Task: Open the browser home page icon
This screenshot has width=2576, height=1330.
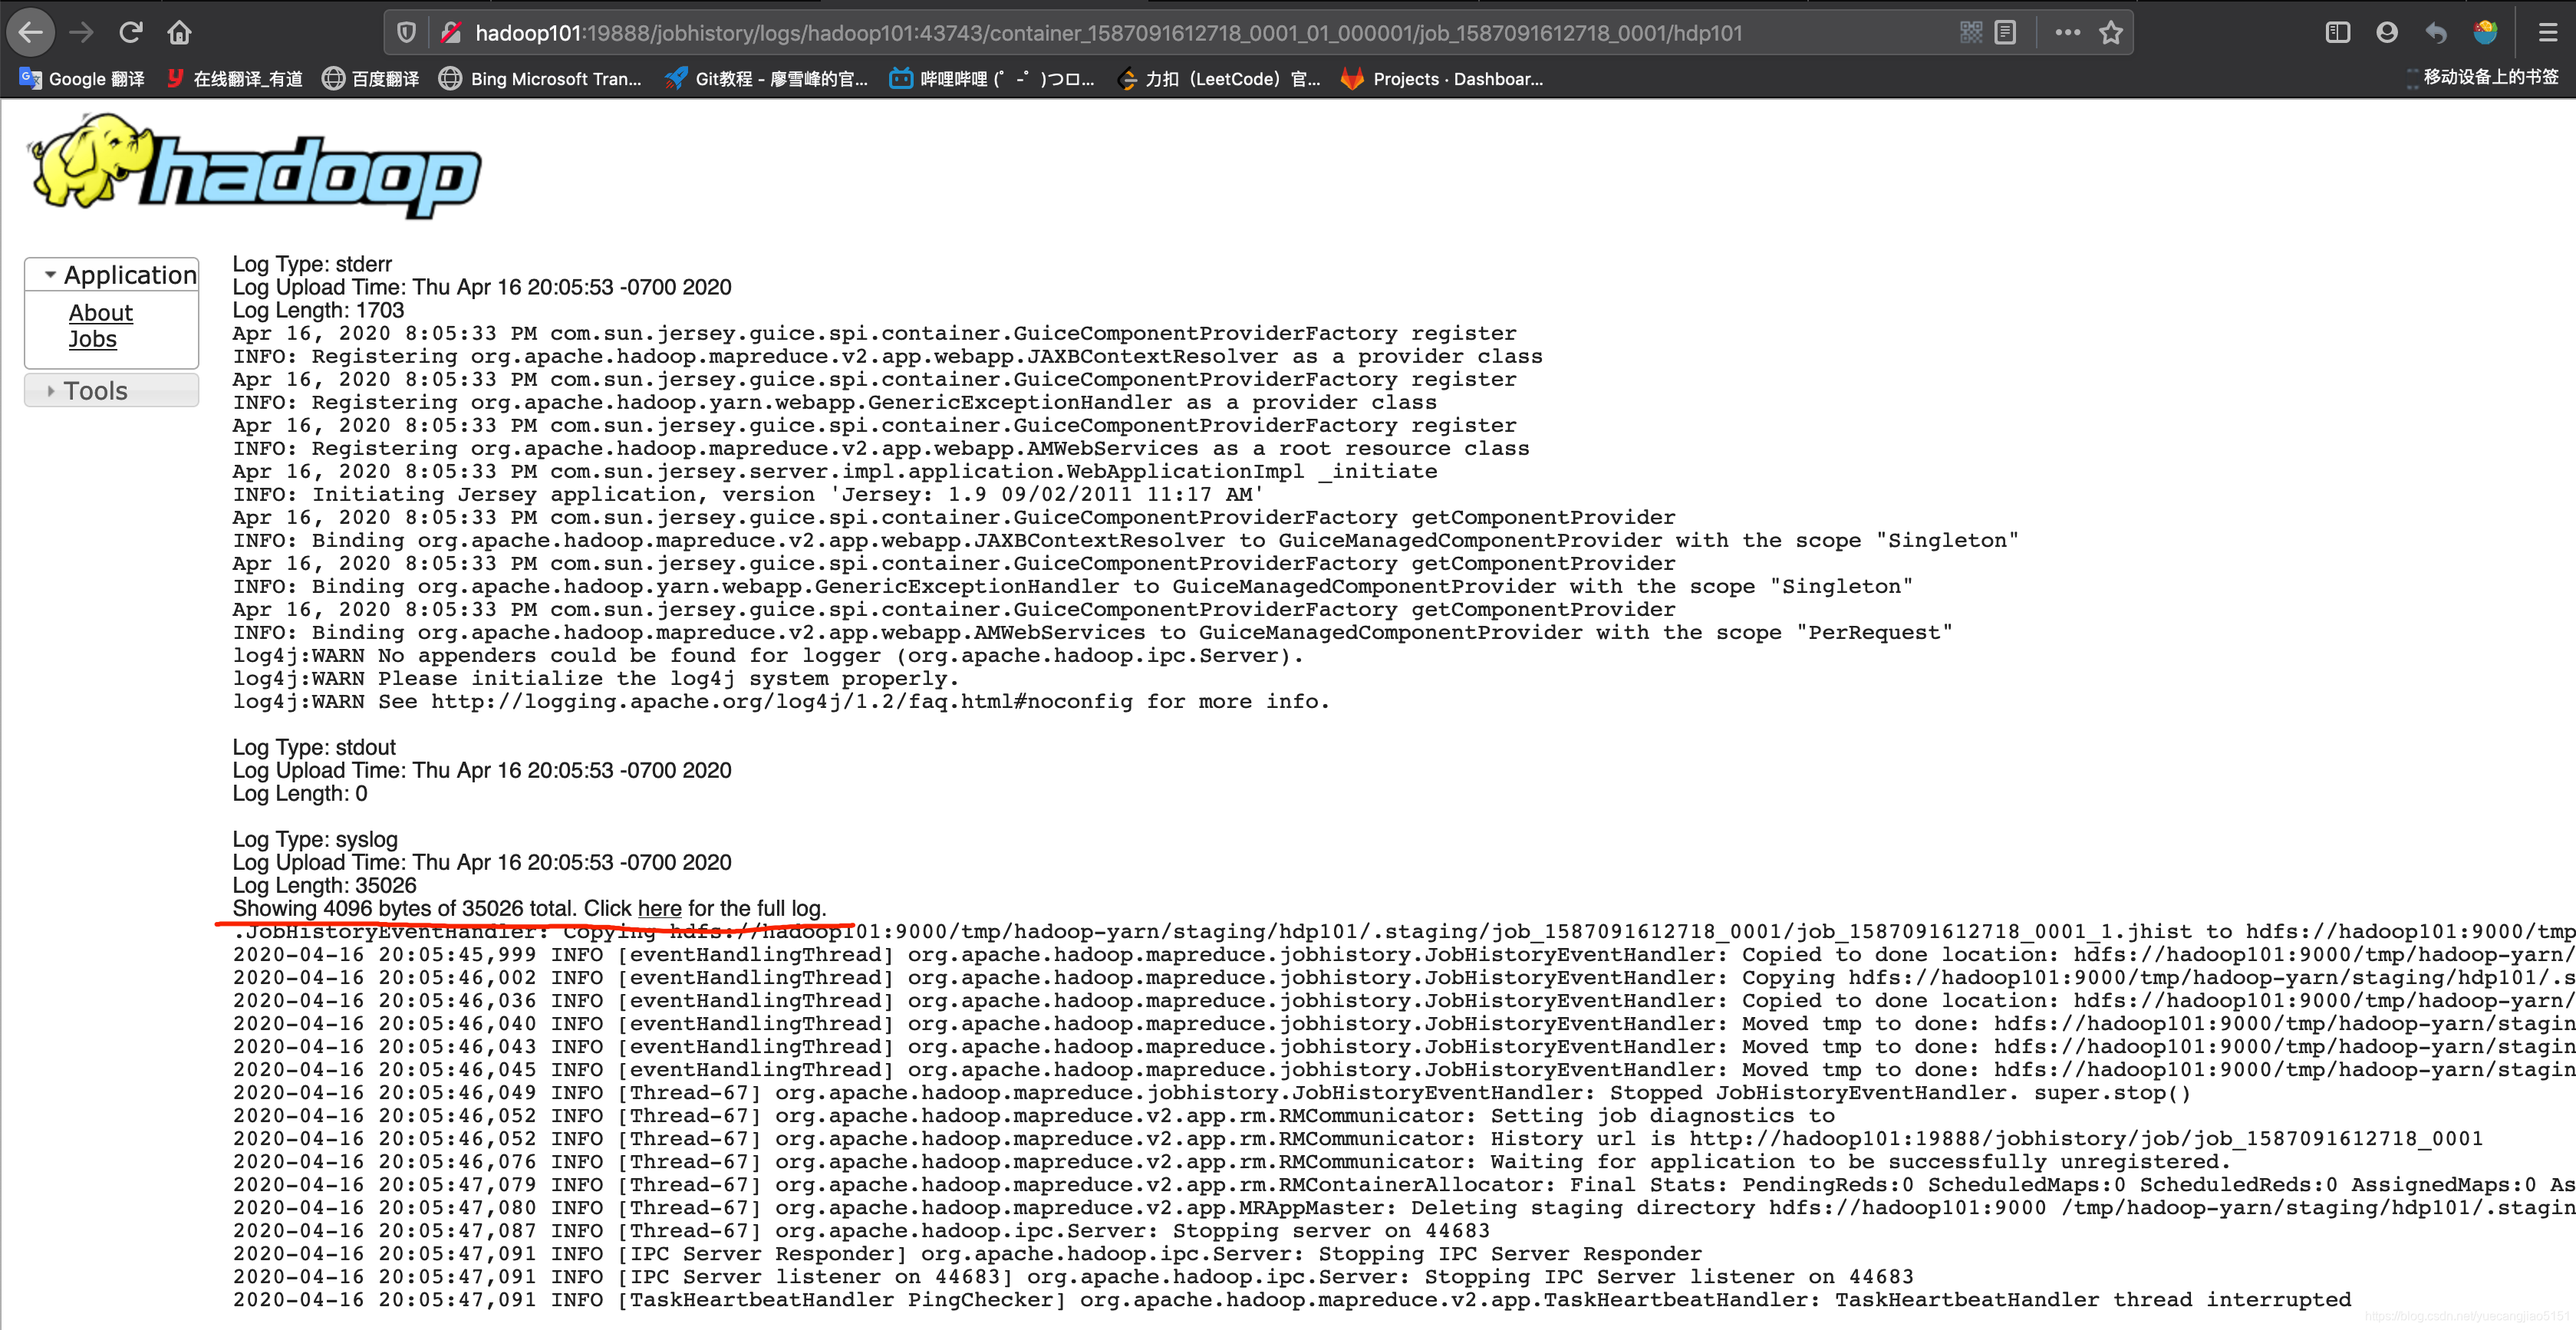Action: 180,33
